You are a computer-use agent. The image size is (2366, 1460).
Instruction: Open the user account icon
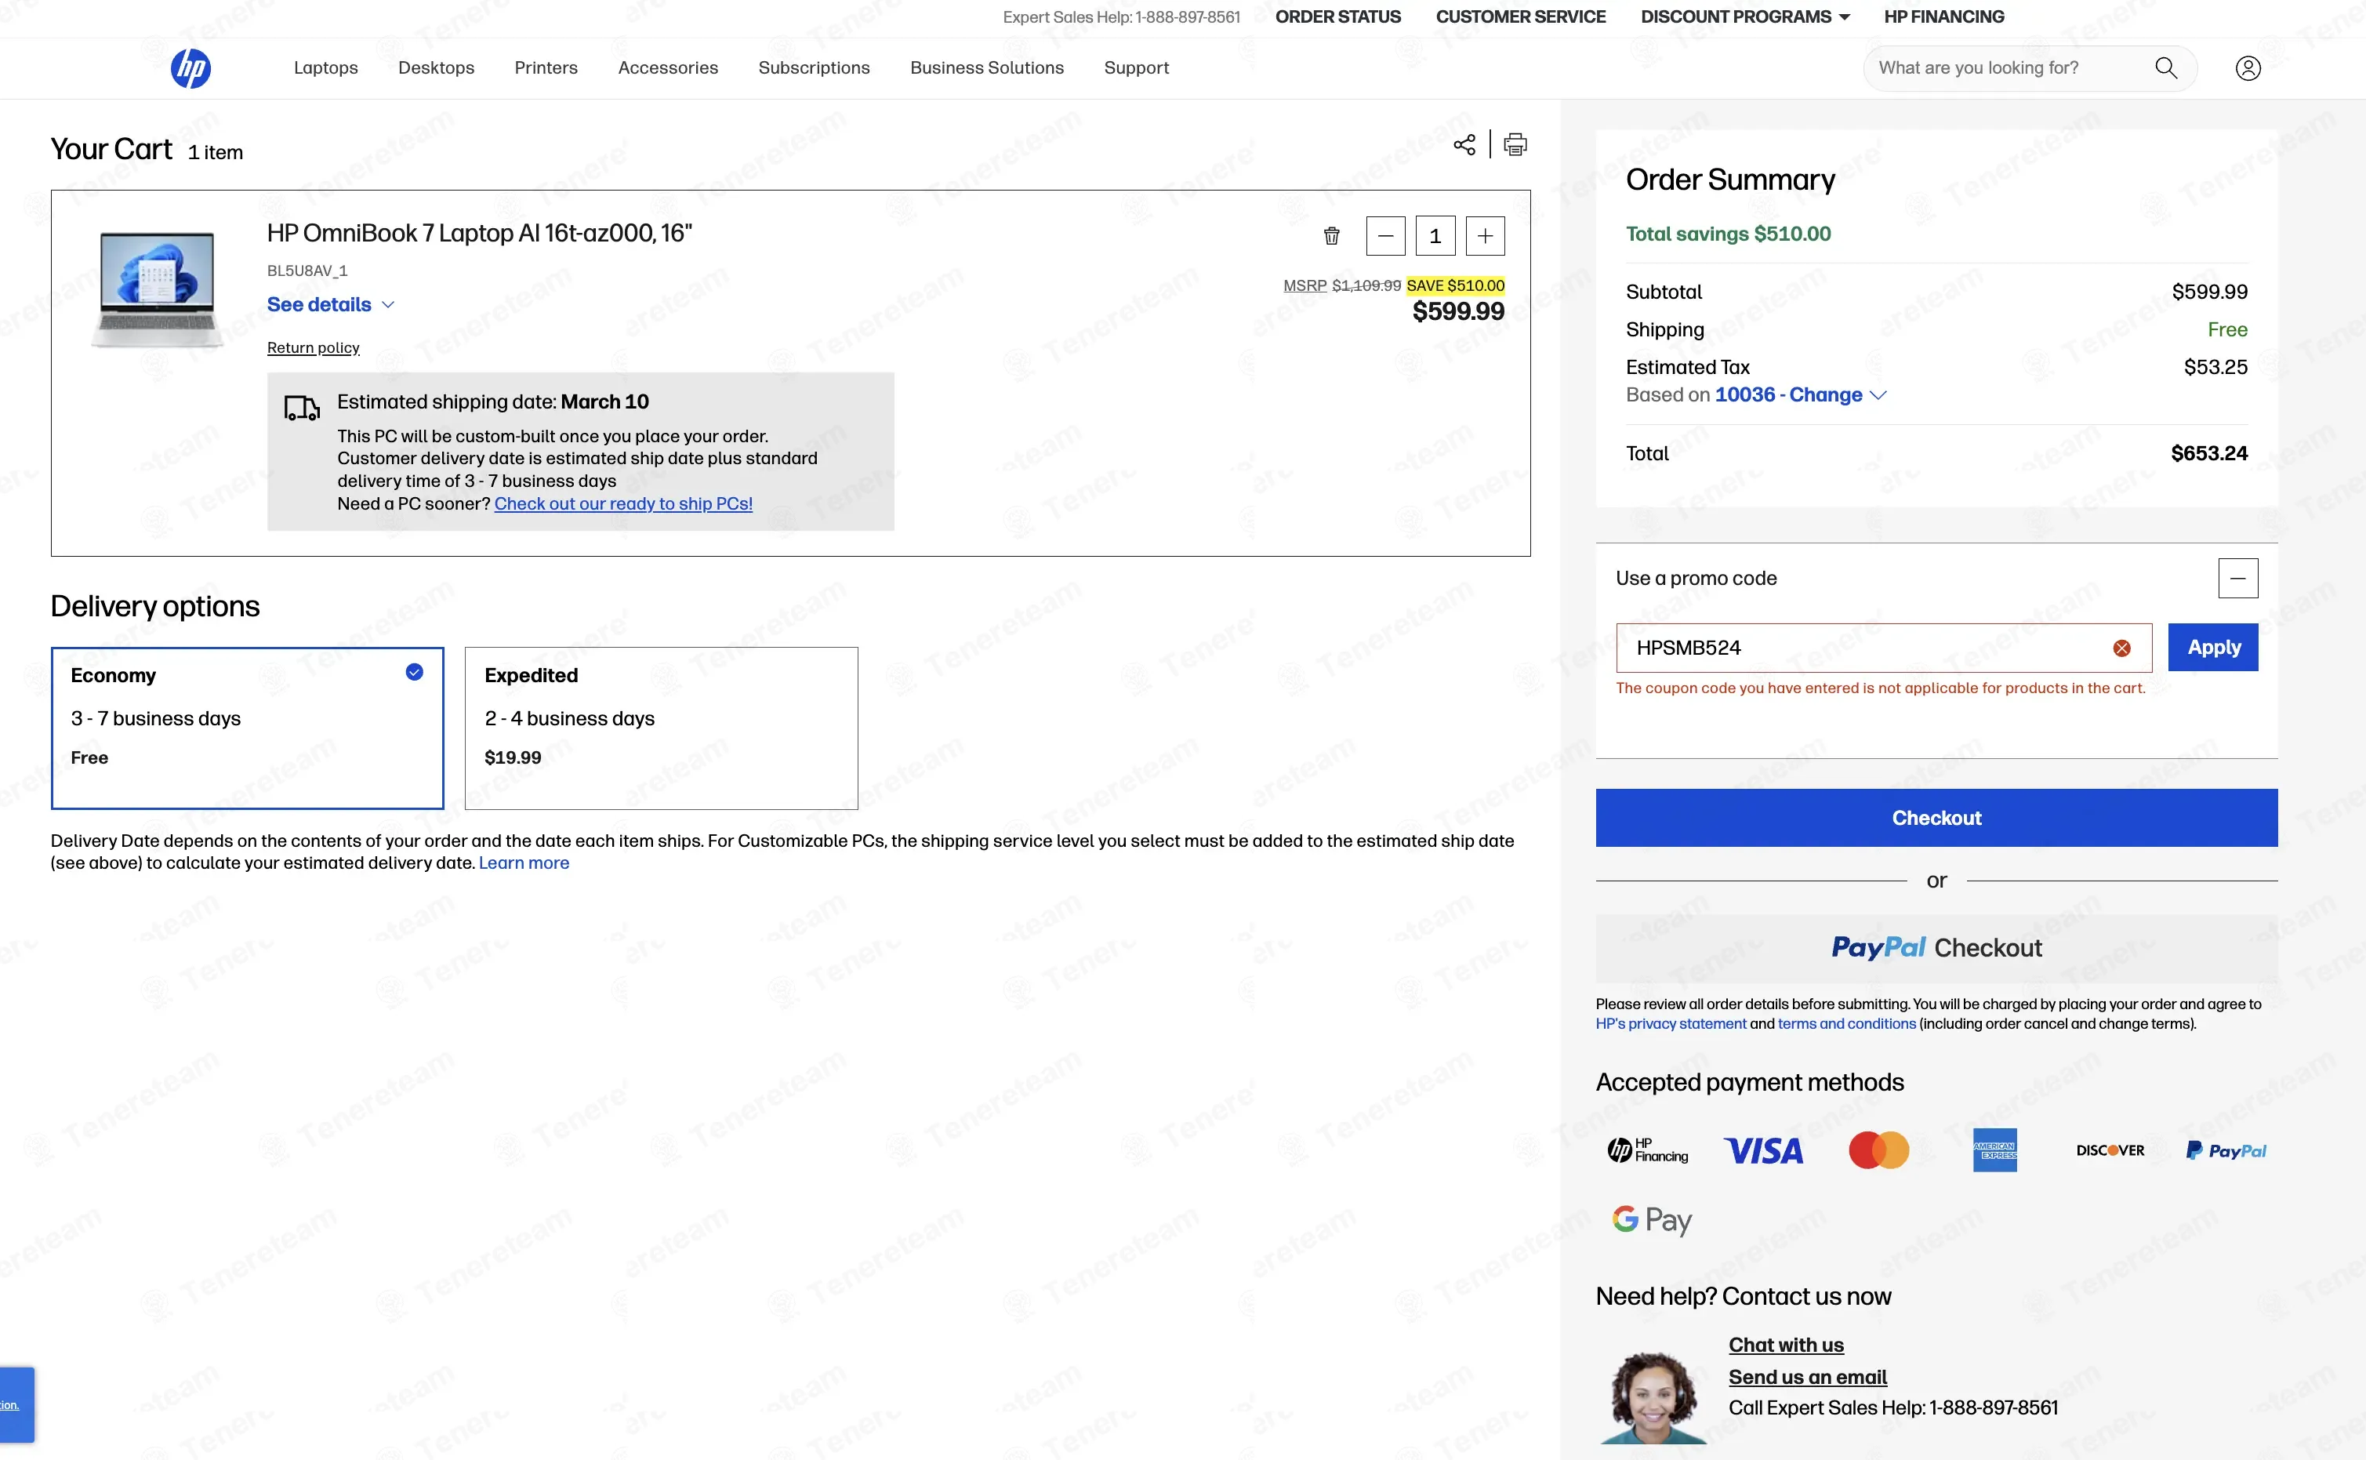pos(2248,67)
